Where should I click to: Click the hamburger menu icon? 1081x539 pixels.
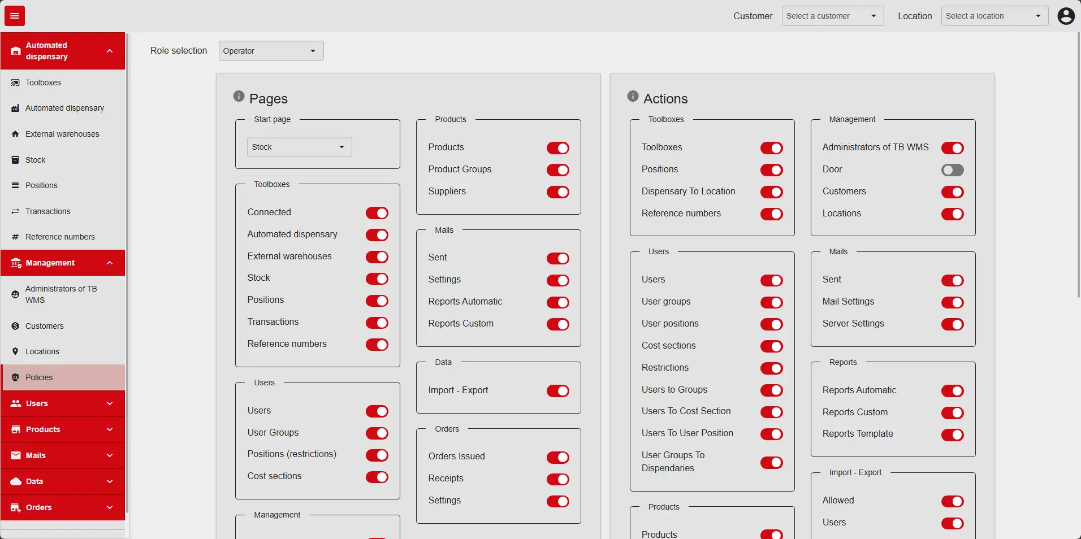15,16
